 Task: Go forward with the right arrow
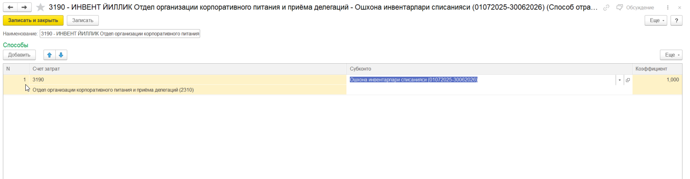click(24, 7)
